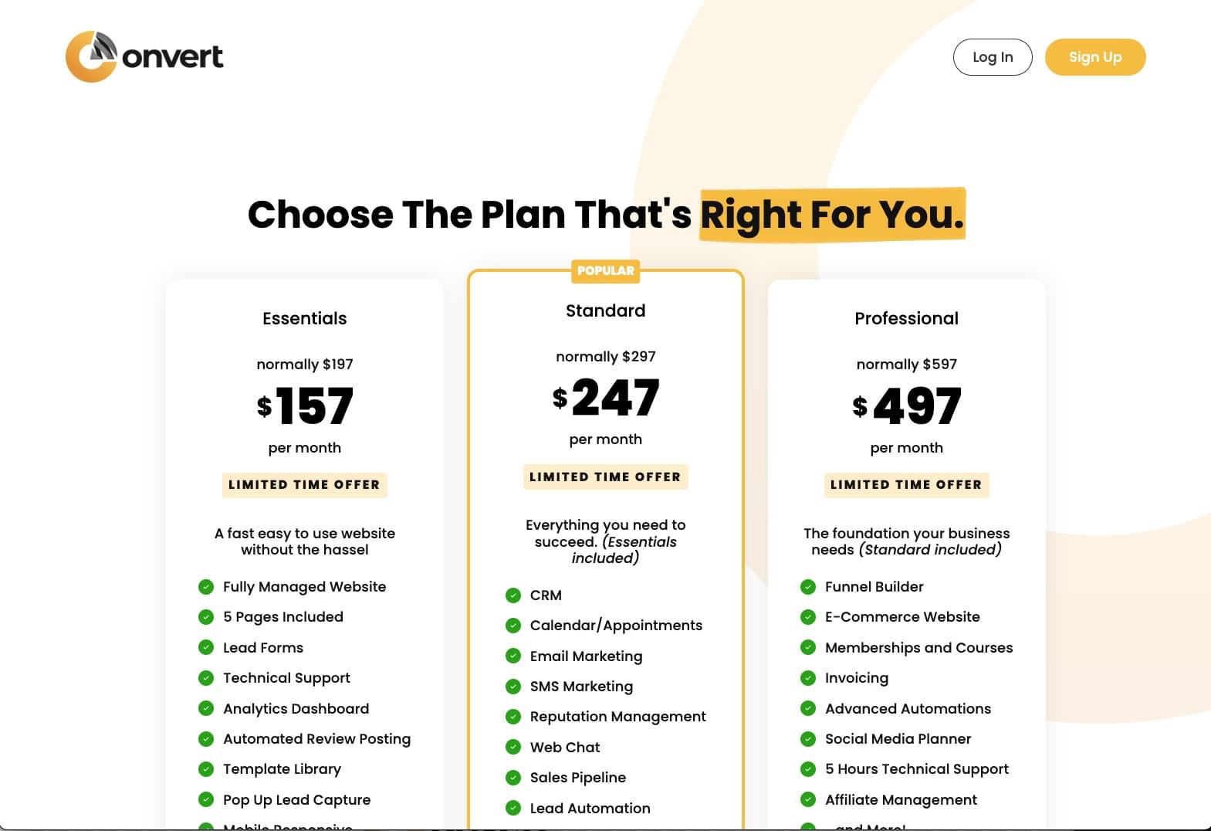Click Professional LIMITED TIME OFFER label
The image size is (1211, 831).
(907, 485)
